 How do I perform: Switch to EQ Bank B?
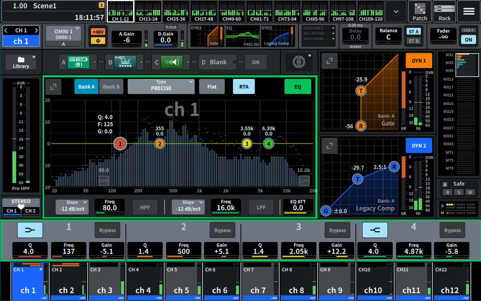[111, 87]
